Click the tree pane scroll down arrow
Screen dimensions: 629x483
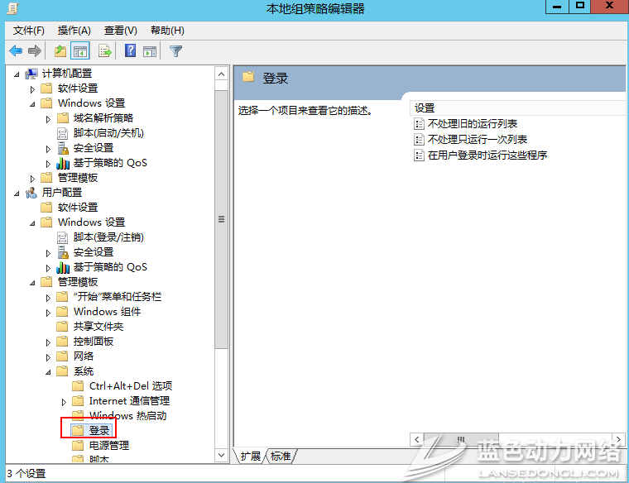click(x=221, y=455)
